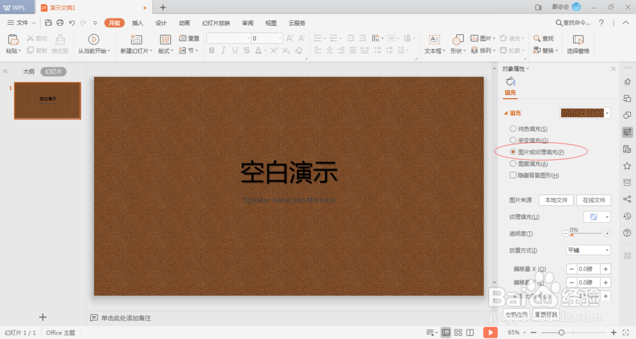
Task: Toggle Bold text formatting
Action: click(x=212, y=50)
